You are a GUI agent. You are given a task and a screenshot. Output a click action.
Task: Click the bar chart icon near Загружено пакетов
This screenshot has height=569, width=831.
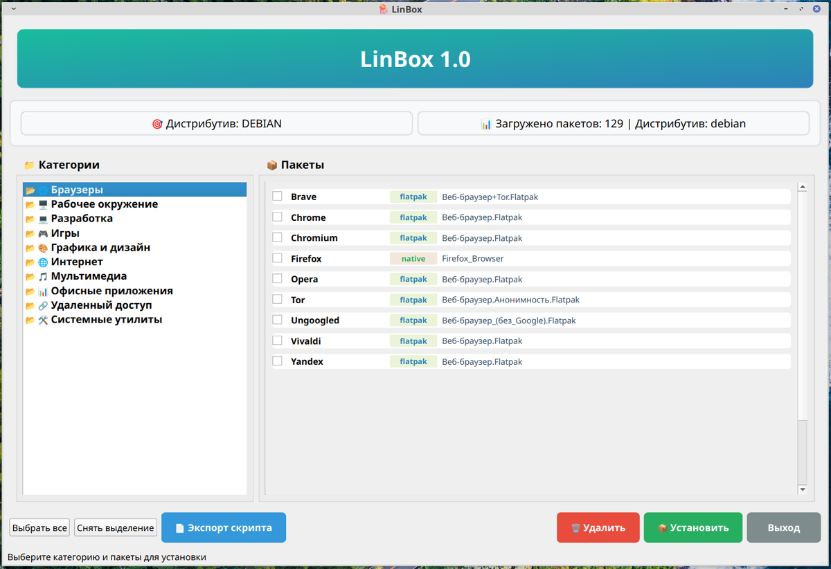486,125
